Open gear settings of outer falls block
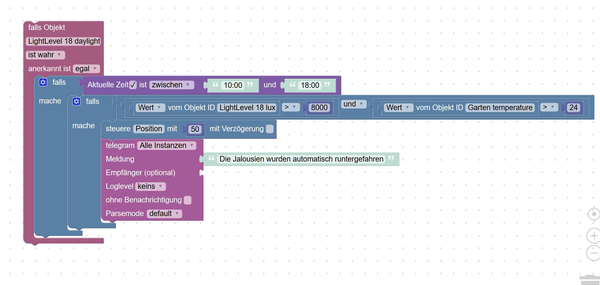Screen dimensions: 600x285 coord(43,82)
